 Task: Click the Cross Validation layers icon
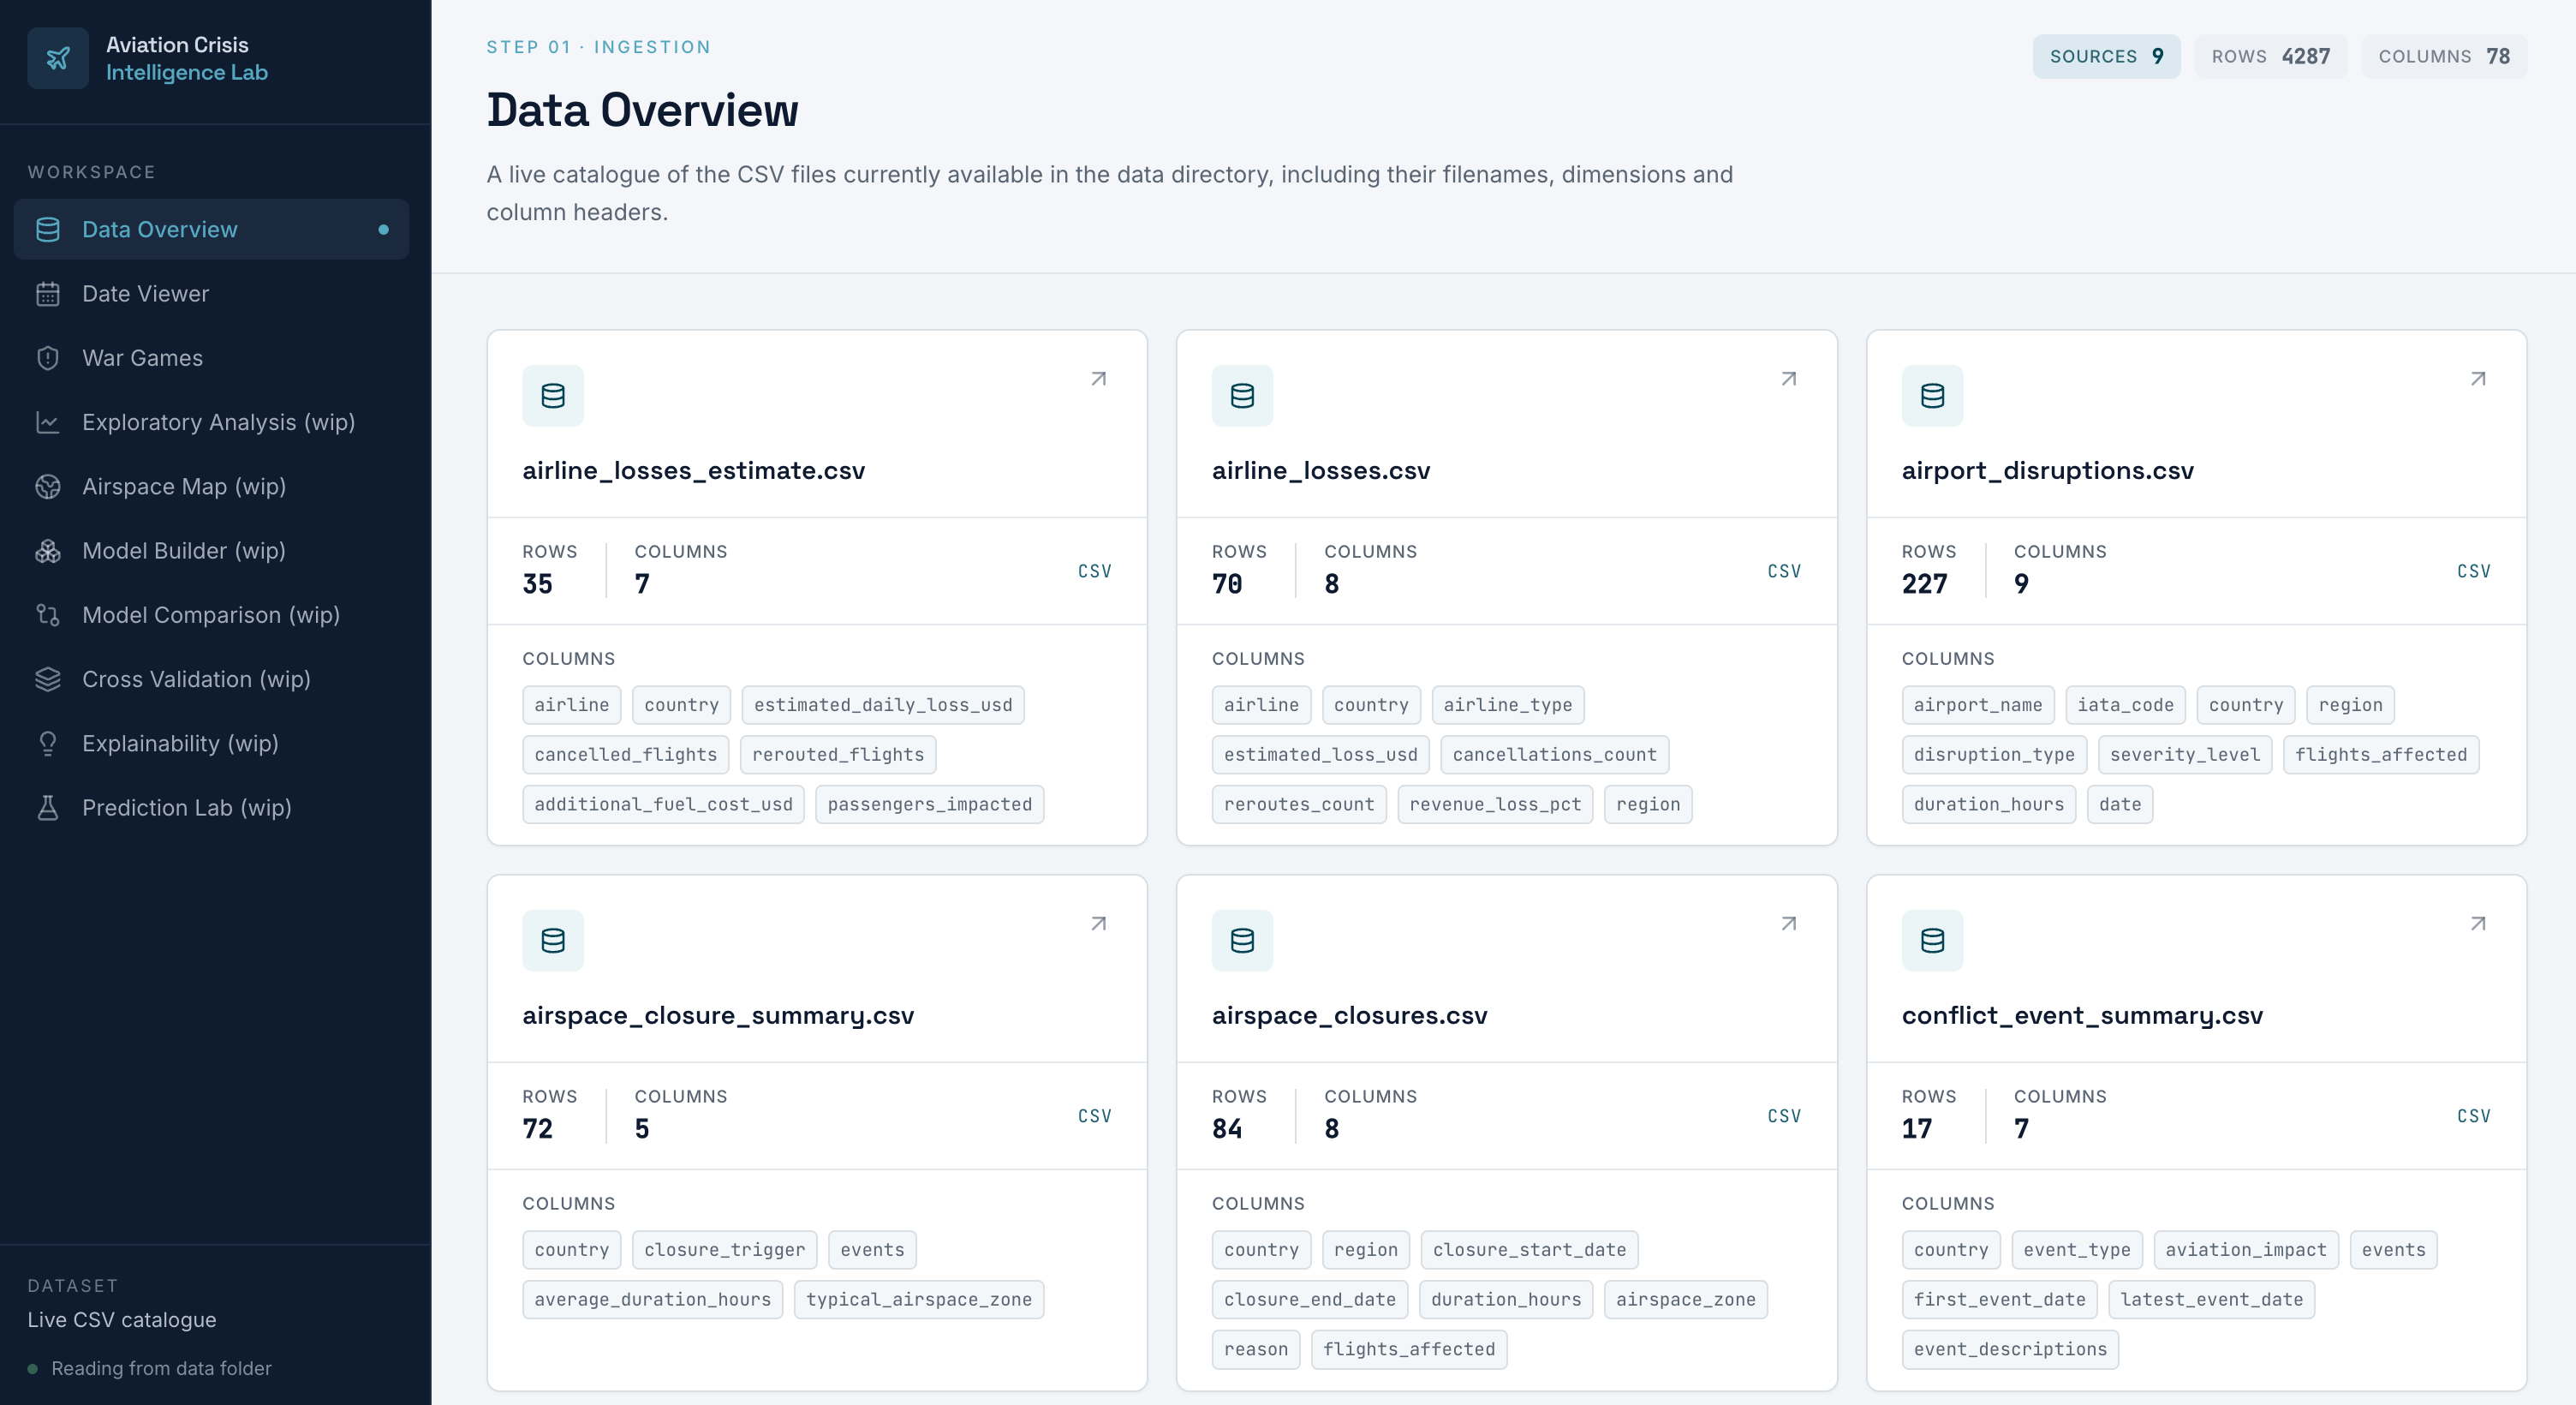tap(48, 679)
